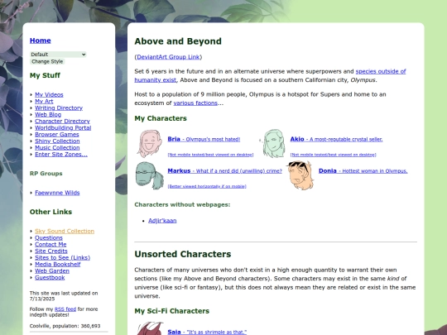The width and height of the screenshot is (447, 335).
Task: Click the My Stuff sidebar heading
Action: tap(45, 75)
